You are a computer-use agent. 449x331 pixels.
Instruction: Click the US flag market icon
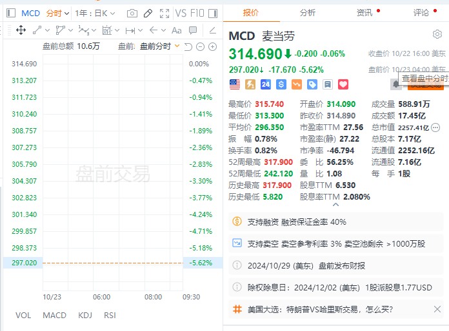235,84
